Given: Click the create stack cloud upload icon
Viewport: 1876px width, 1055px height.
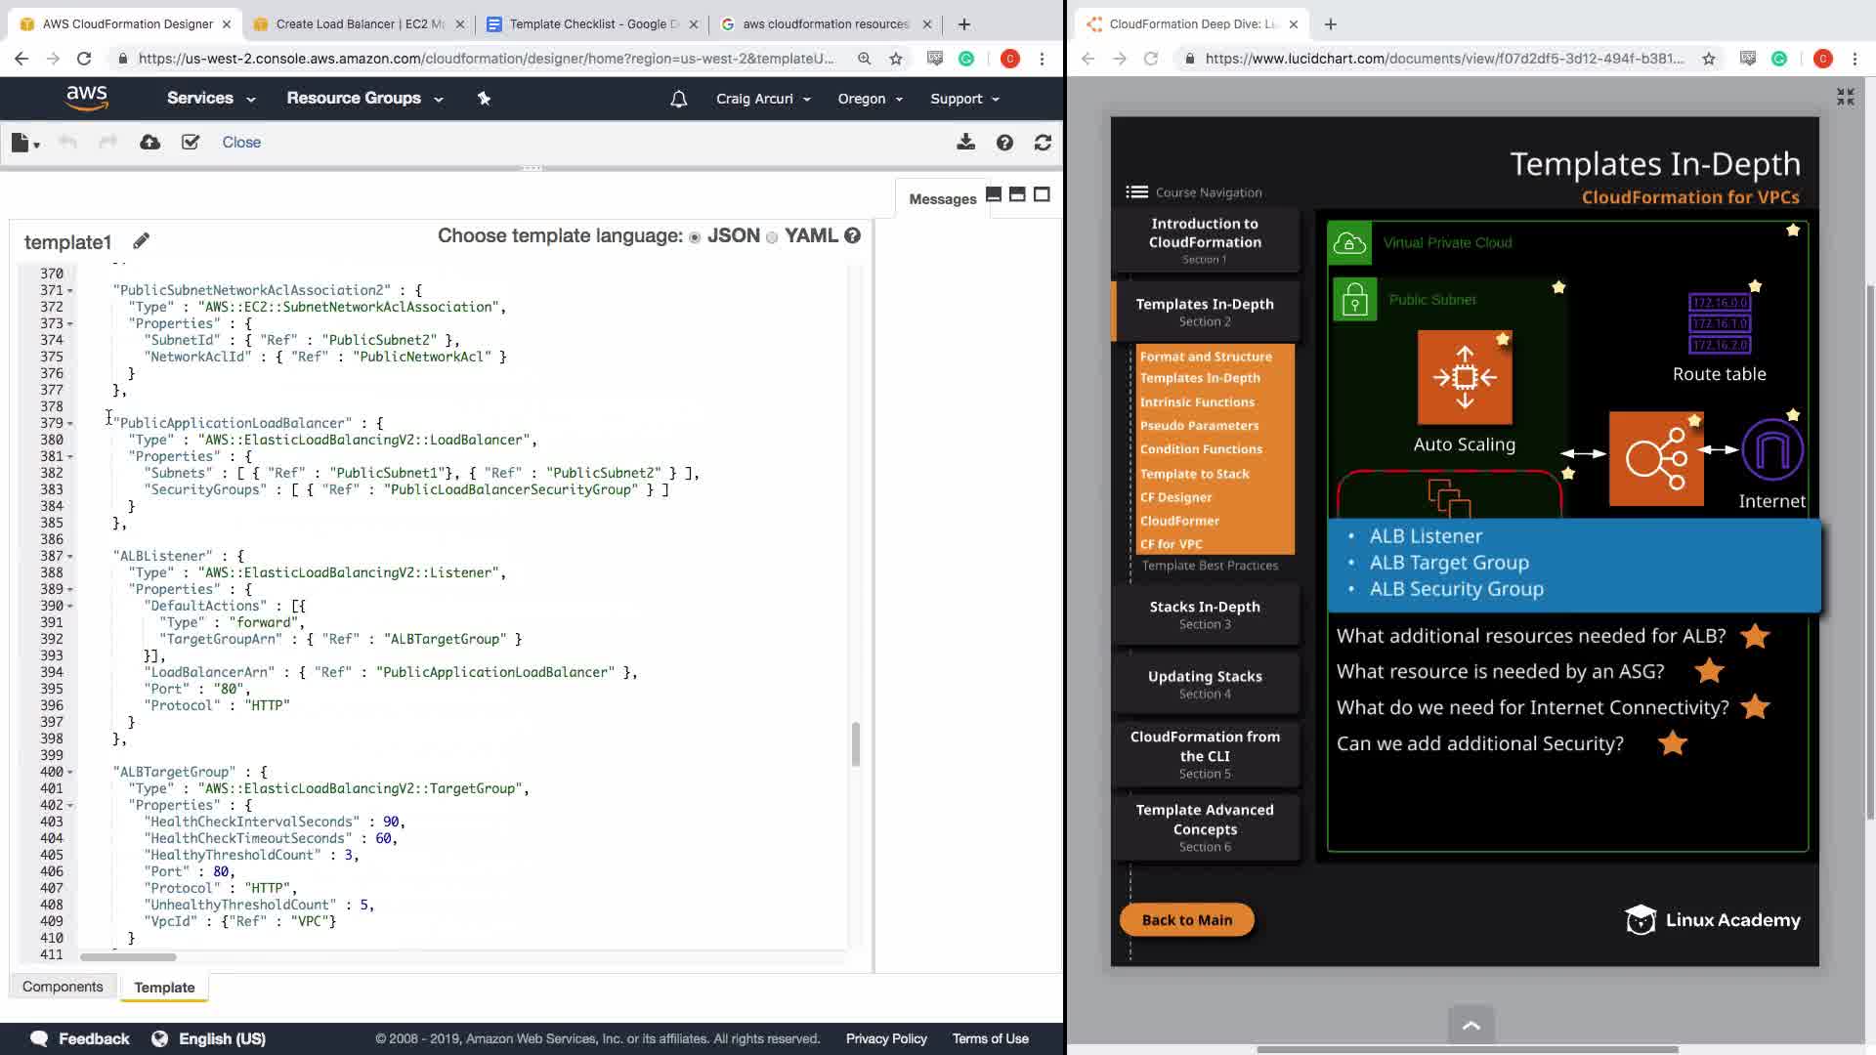Looking at the screenshot, I should (149, 143).
